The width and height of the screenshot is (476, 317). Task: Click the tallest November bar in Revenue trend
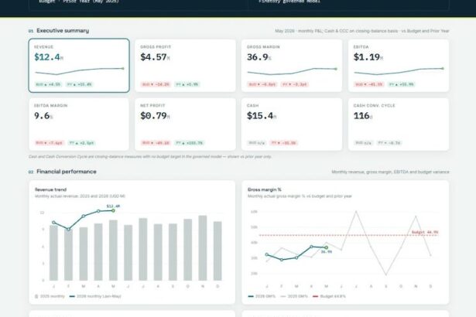pos(203,248)
